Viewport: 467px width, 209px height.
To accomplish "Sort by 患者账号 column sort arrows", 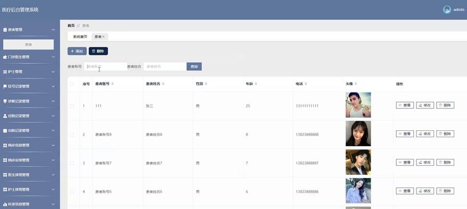I will point(112,84).
